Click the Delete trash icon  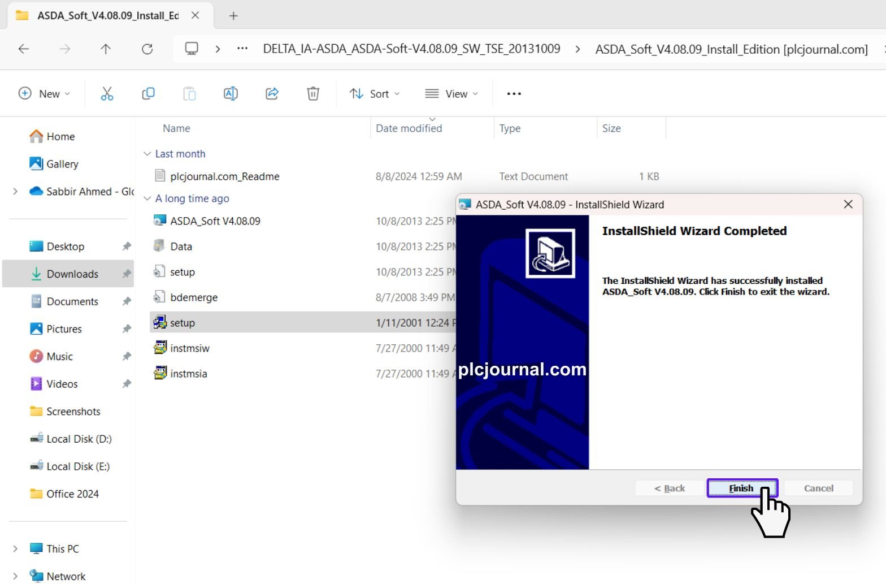click(313, 94)
